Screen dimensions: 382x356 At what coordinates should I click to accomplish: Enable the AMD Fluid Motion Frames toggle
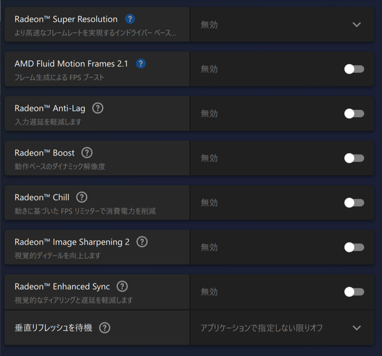pyautogui.click(x=354, y=69)
